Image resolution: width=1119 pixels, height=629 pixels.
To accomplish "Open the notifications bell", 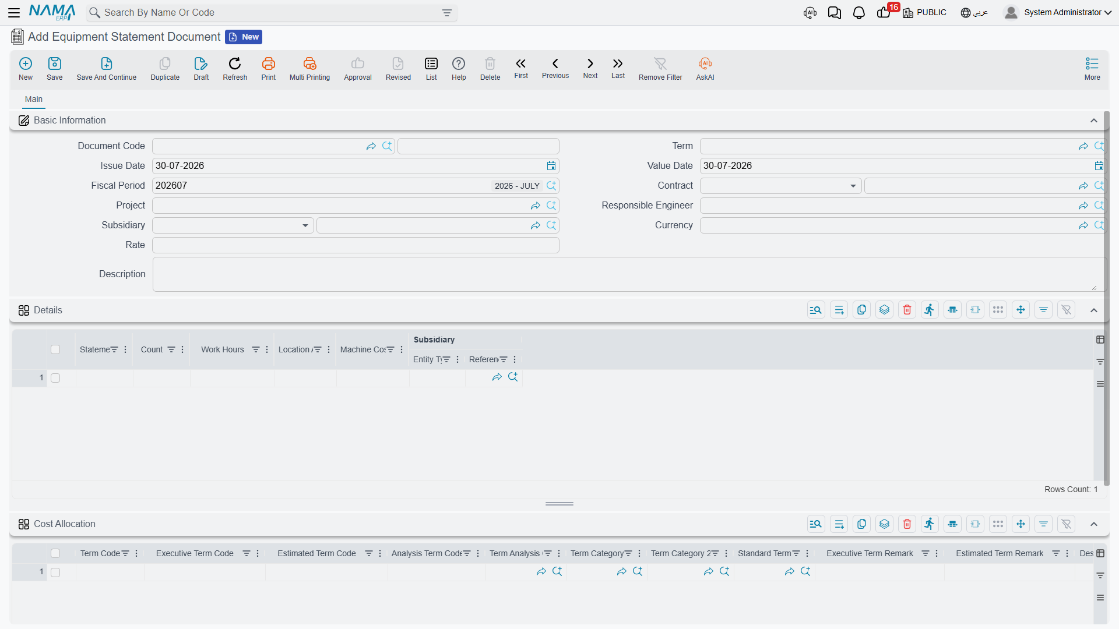I will pyautogui.click(x=858, y=13).
